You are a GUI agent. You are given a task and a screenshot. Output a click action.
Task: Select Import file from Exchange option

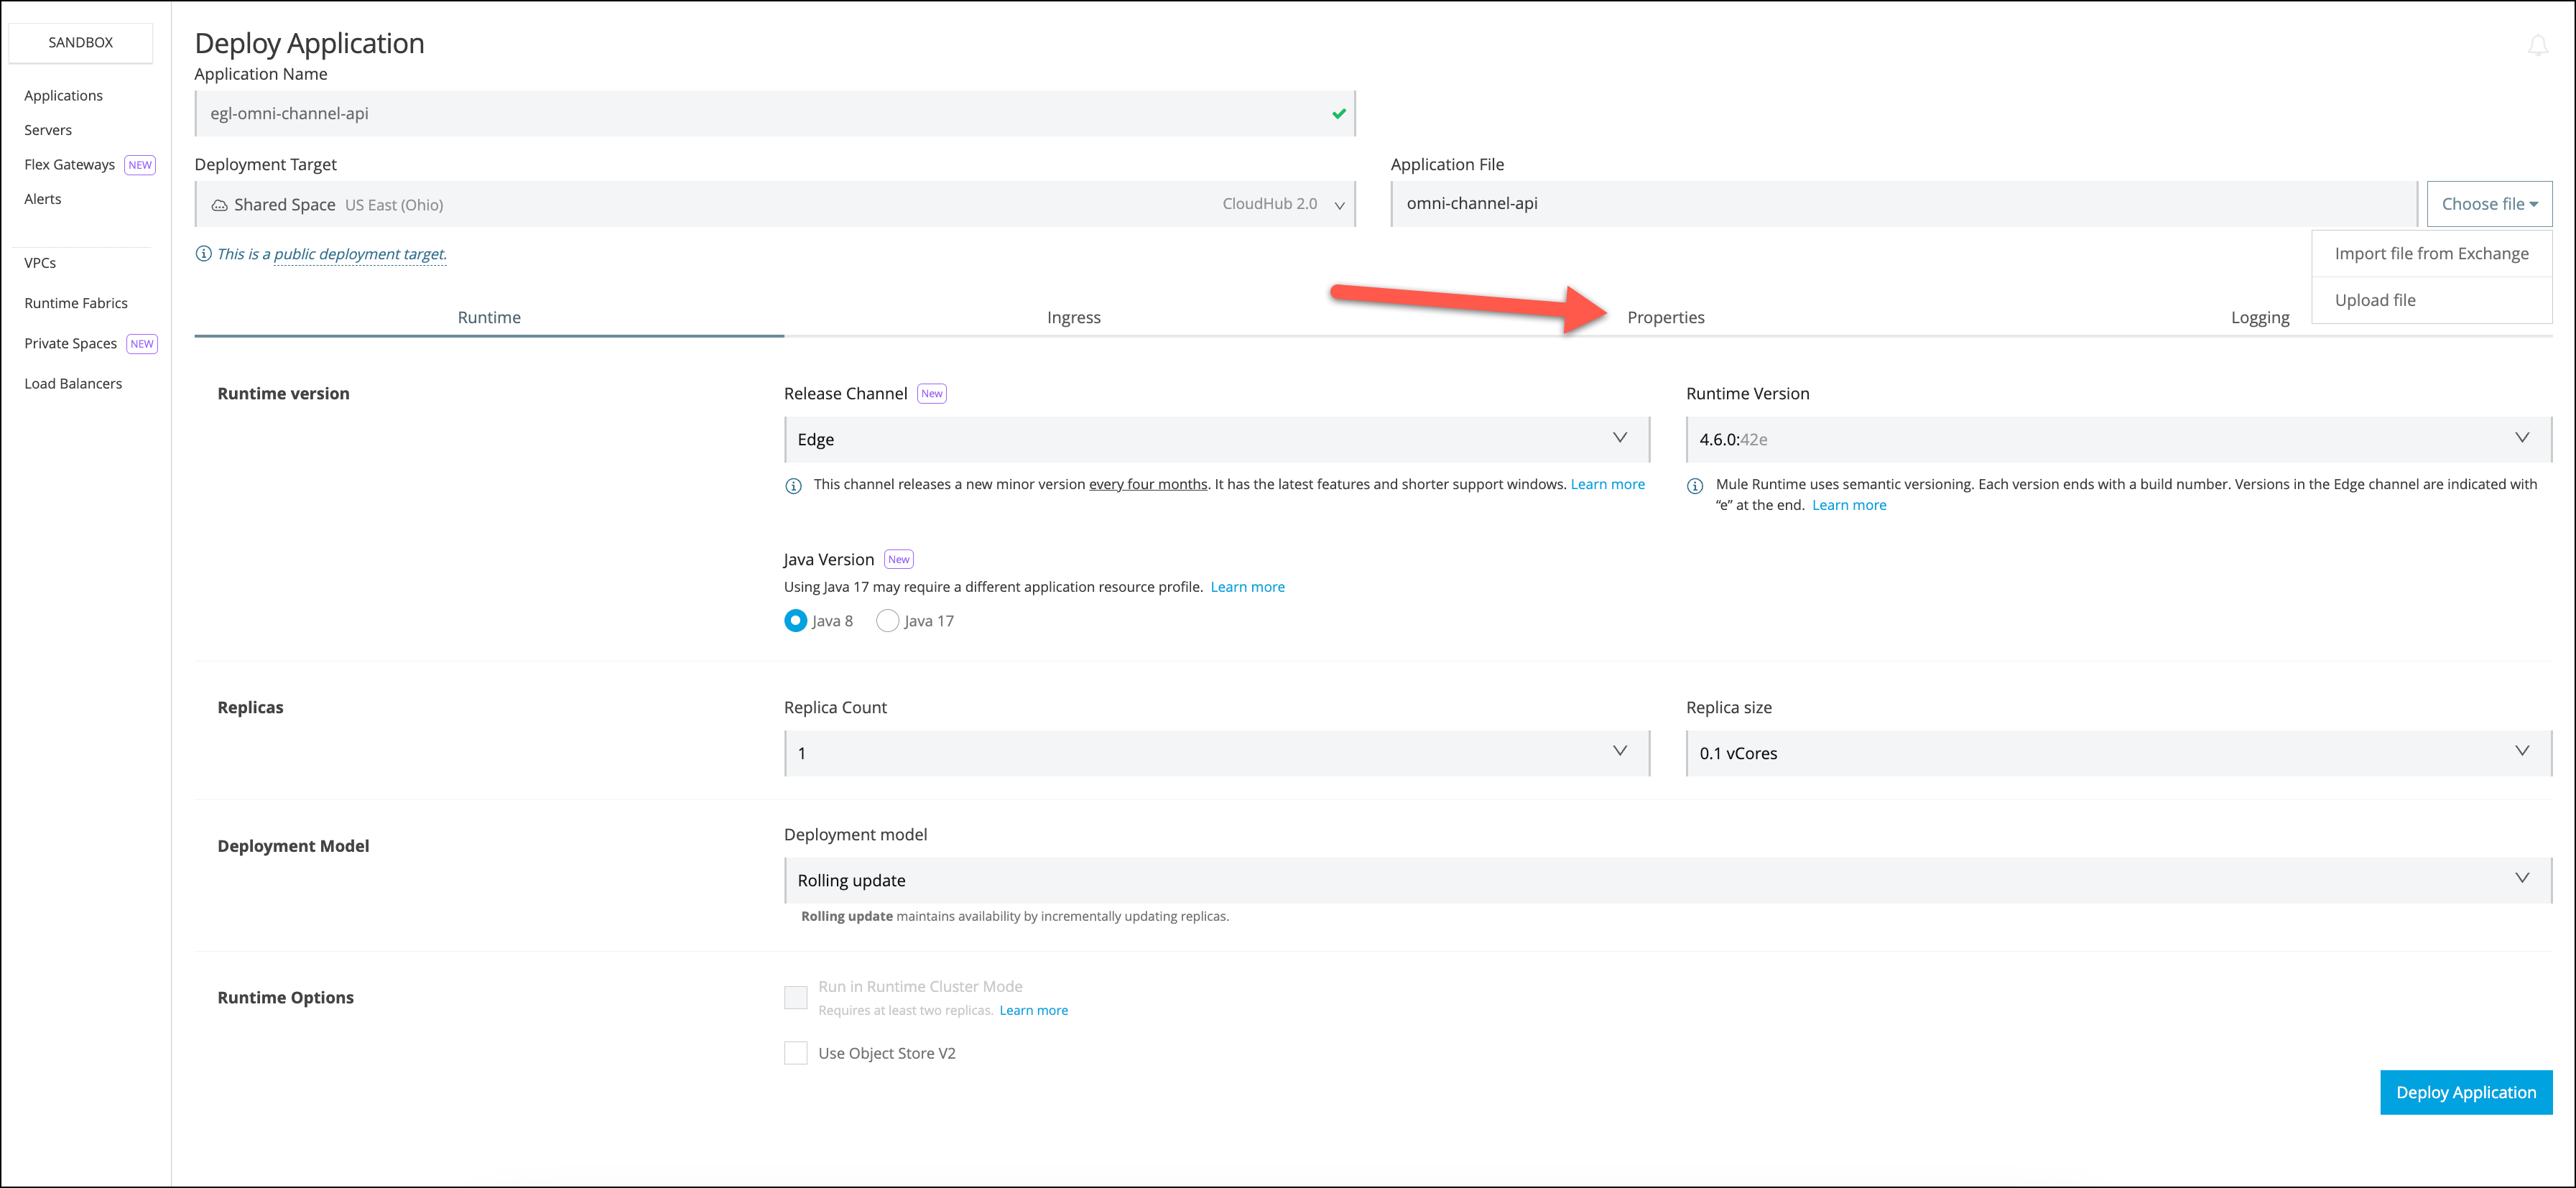tap(2431, 254)
